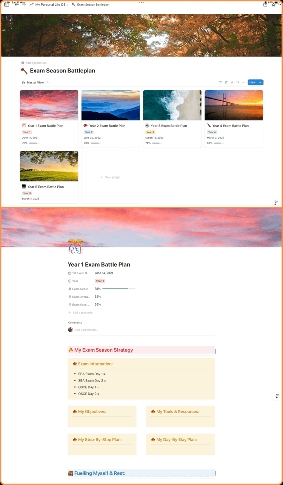Open the Year property tag on Year 1 page
The height and width of the screenshot is (485, 283).
(x=100, y=281)
